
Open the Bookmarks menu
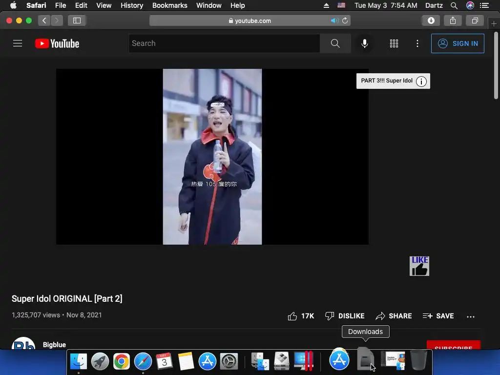[169, 5]
